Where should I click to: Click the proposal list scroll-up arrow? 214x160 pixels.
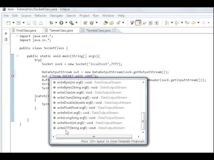(x=143, y=82)
